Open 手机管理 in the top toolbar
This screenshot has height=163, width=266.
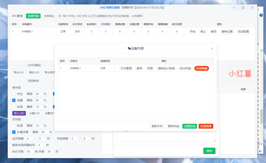click(x=17, y=16)
